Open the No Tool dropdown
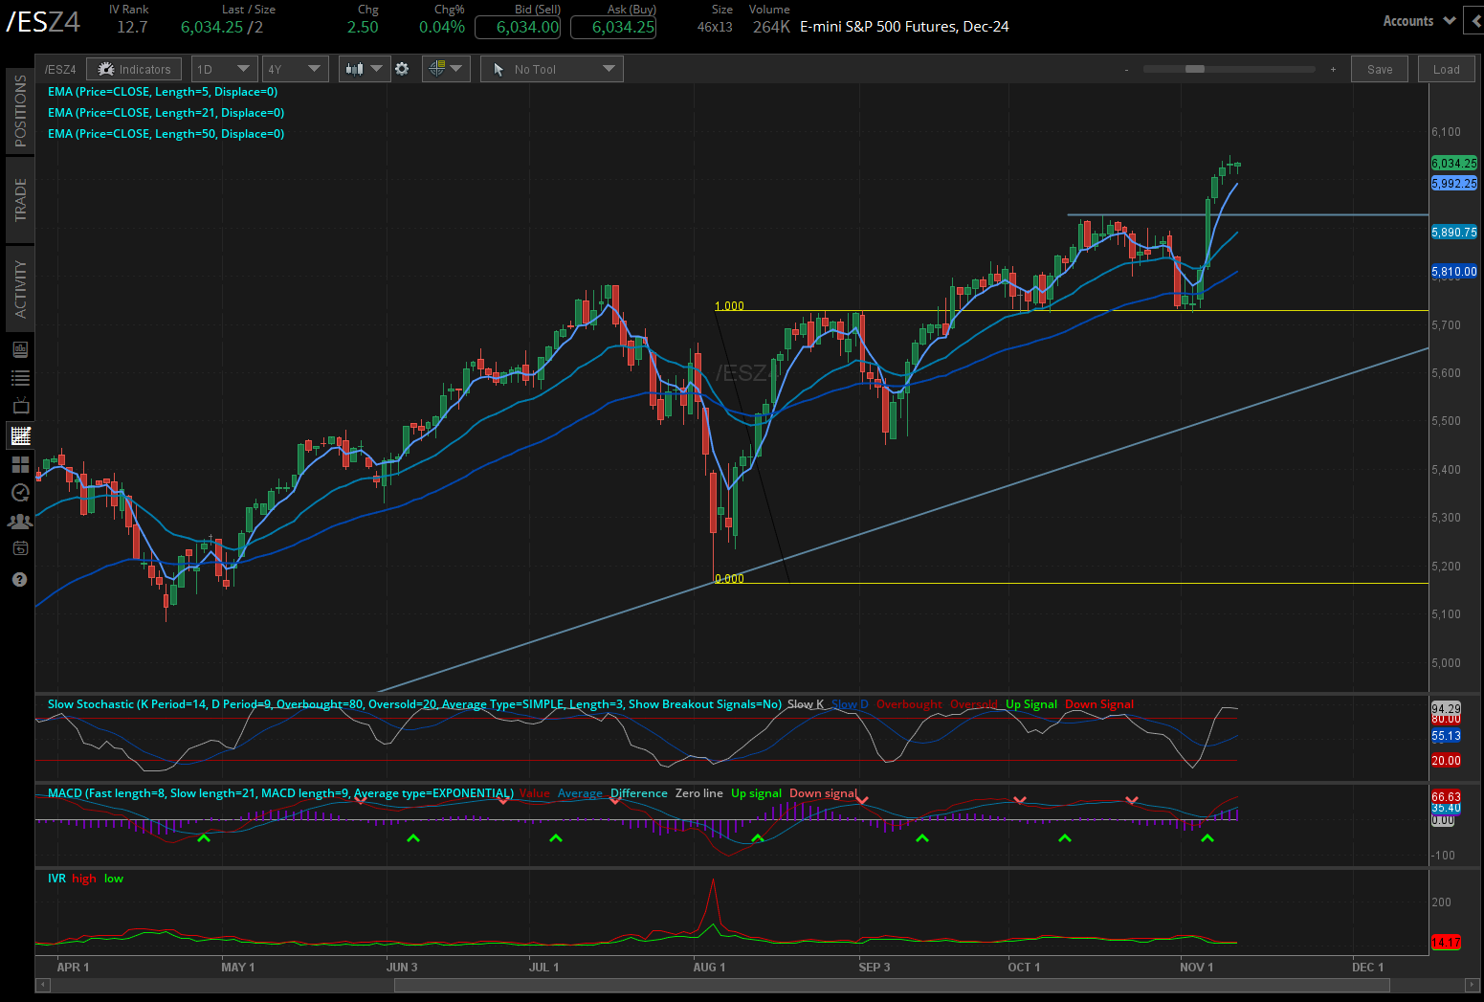 coord(552,68)
